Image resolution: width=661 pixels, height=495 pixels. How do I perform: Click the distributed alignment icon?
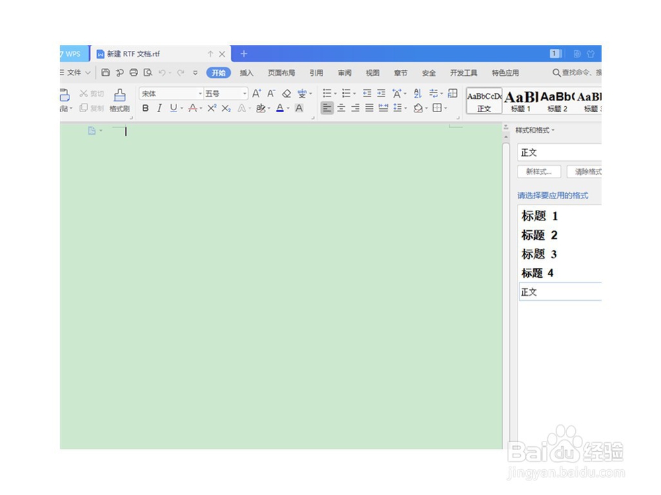(383, 108)
